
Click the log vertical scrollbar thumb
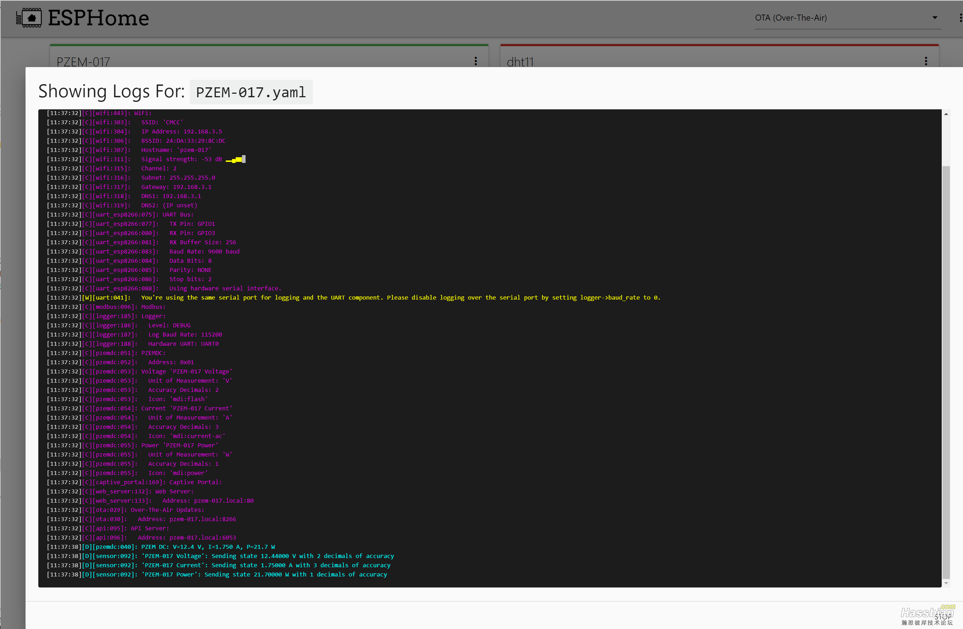click(x=946, y=372)
